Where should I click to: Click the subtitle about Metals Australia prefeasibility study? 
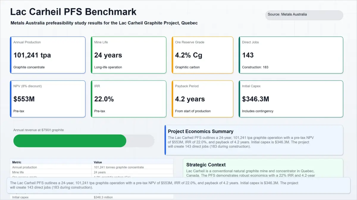tap(104, 23)
